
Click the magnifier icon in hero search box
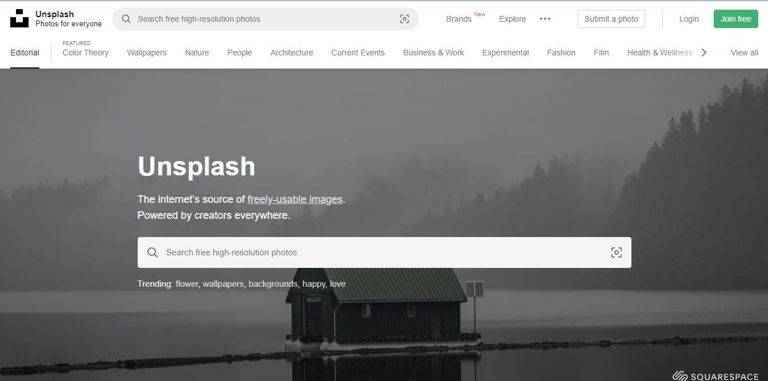153,252
